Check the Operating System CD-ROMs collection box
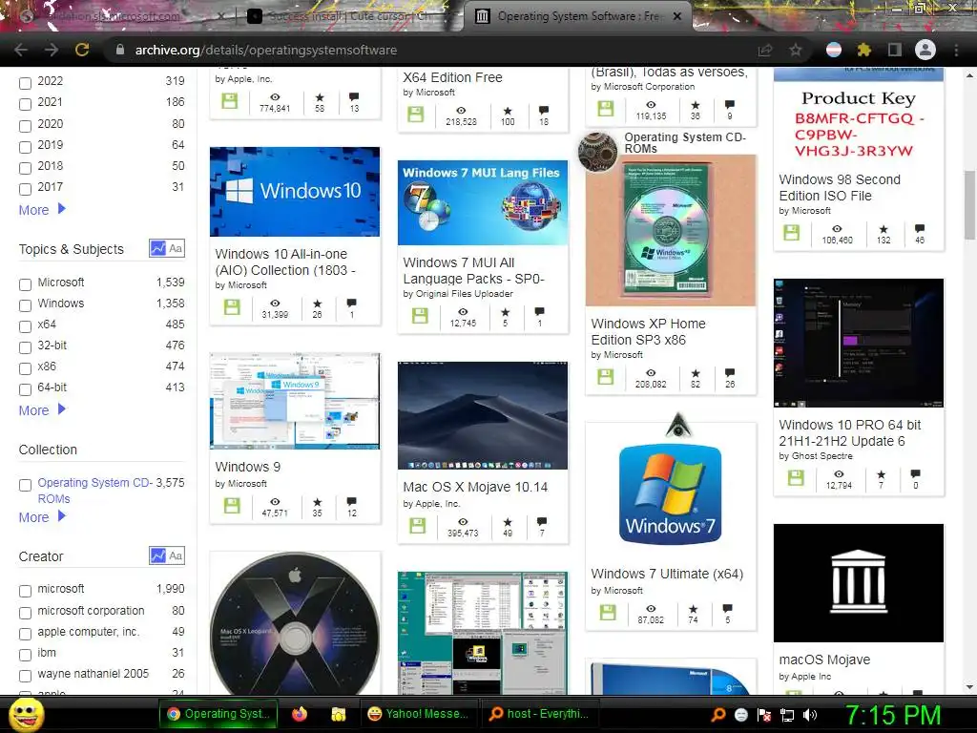 pos(25,485)
